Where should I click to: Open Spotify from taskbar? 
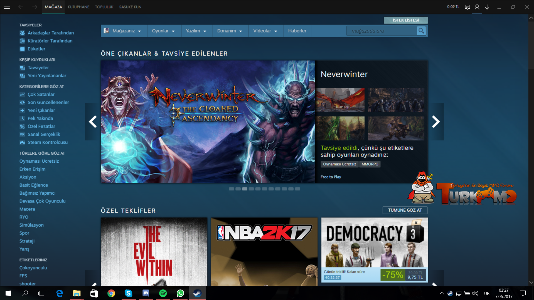click(163, 293)
